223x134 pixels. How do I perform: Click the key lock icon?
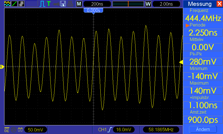[56, 4]
